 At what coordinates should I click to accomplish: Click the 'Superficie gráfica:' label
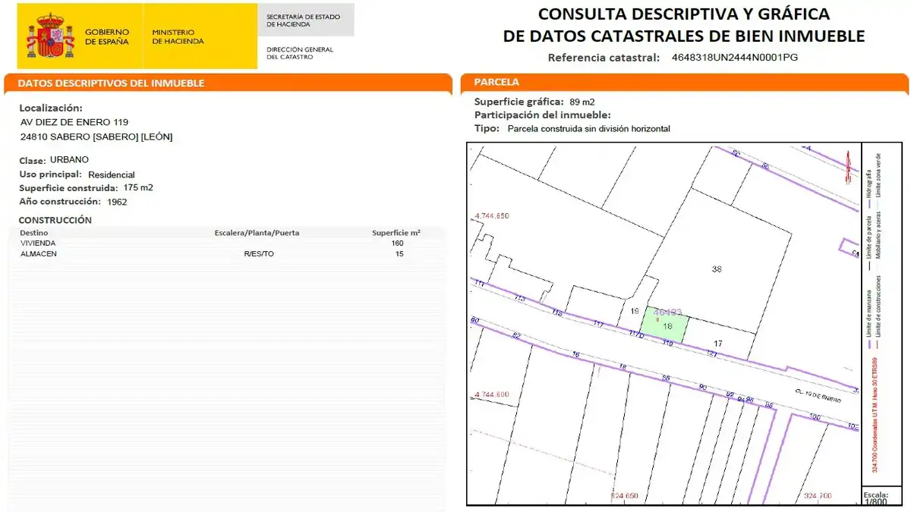point(519,102)
